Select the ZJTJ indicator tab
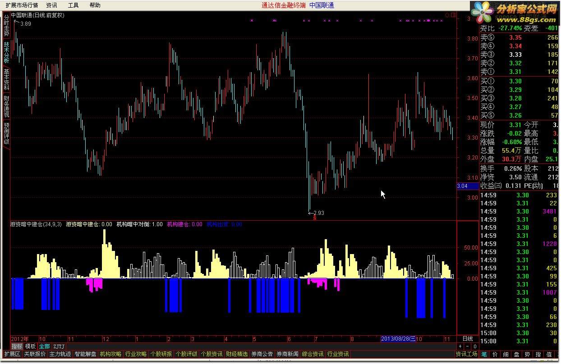Image resolution: width=561 pixels, height=364 pixels. pos(59,346)
